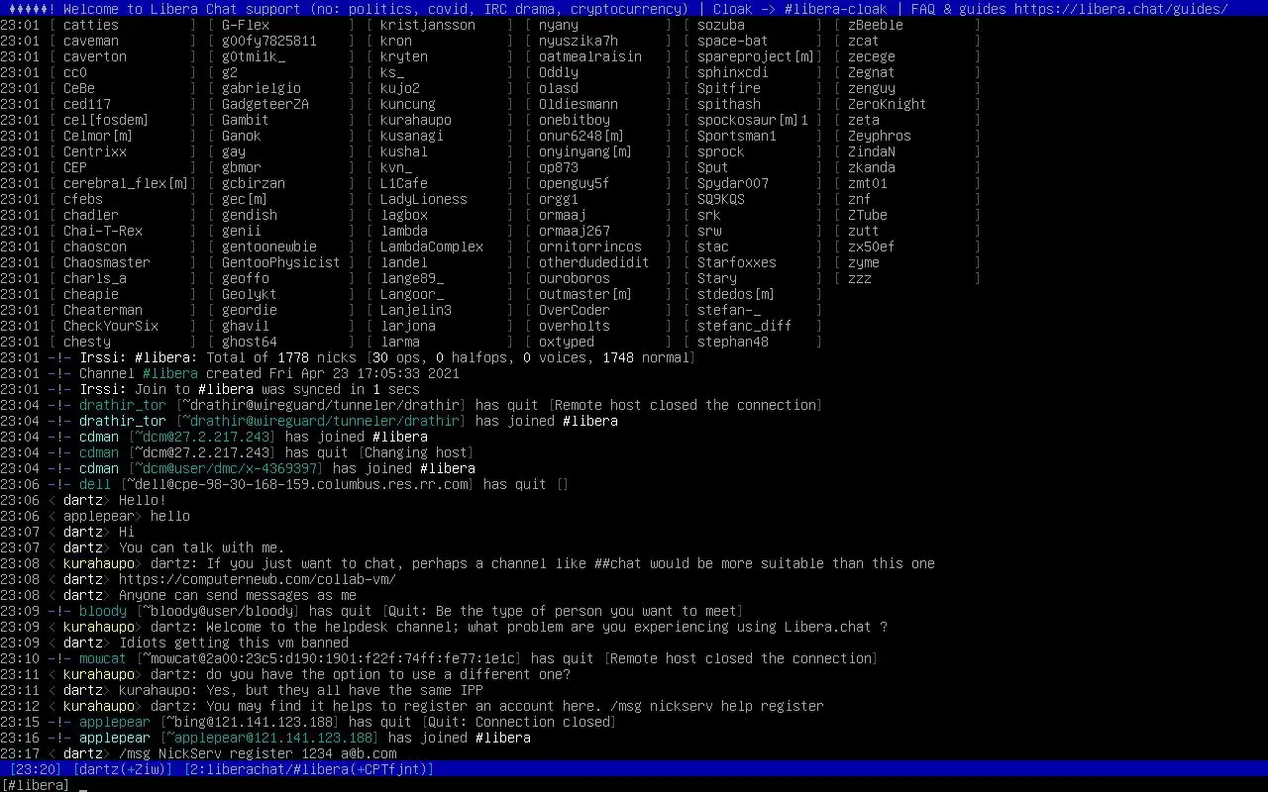Click 'Cloak -> #libera-cloak' in topic bar
This screenshot has height=792, width=1268.
coord(800,9)
